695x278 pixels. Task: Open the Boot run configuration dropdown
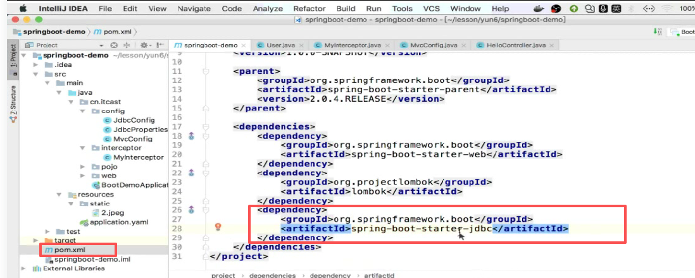tap(682, 32)
